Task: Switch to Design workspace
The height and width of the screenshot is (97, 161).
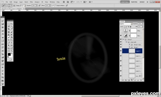Action: 142,2
